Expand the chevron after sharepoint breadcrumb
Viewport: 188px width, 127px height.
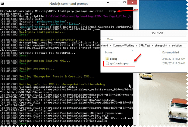pos(170,46)
